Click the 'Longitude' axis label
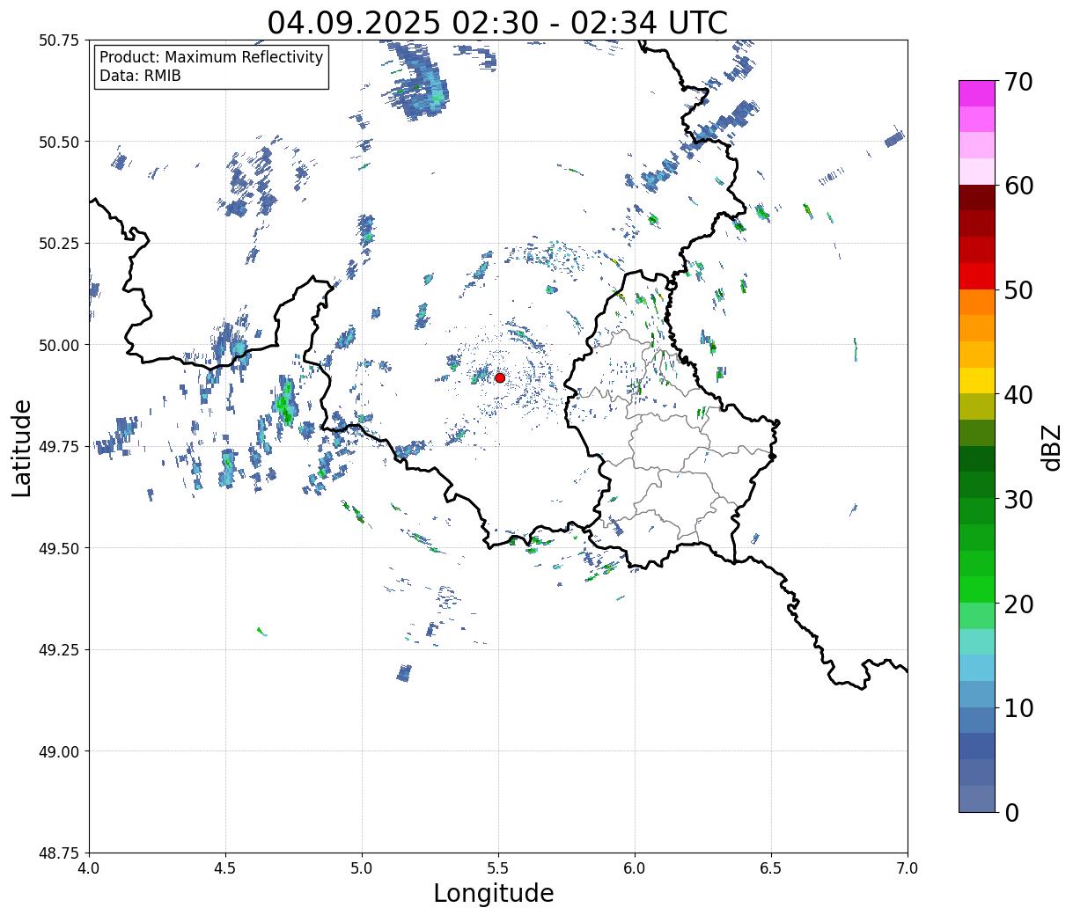This screenshot has width=1073, height=915. (x=494, y=893)
